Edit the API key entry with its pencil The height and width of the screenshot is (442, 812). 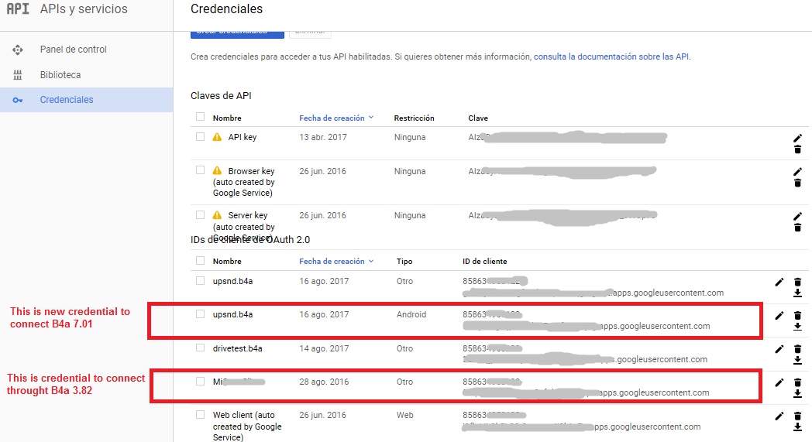(x=797, y=139)
